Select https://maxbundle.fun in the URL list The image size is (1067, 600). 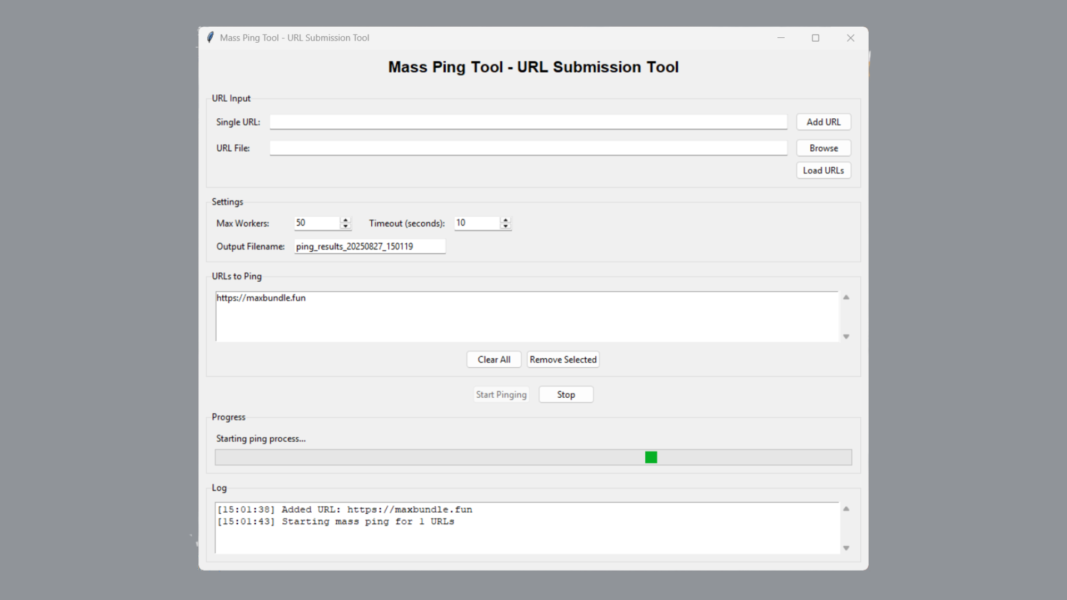pyautogui.click(x=261, y=298)
